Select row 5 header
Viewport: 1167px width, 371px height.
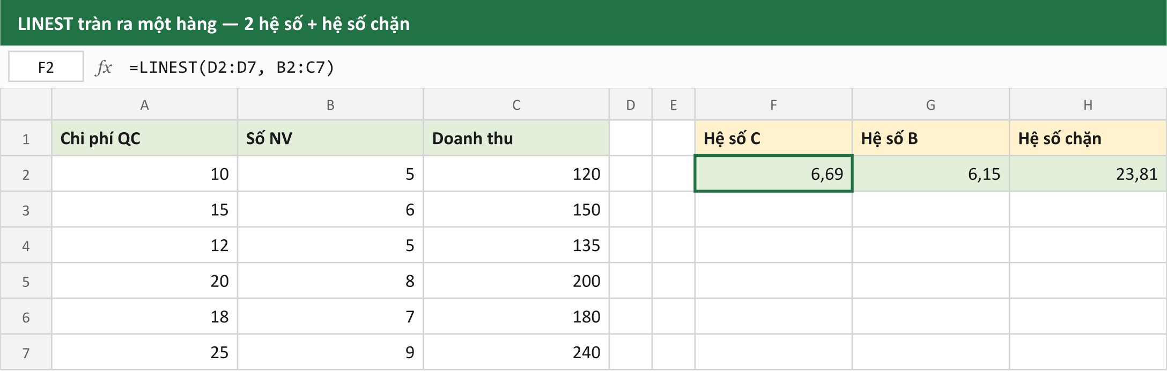[x=26, y=281]
